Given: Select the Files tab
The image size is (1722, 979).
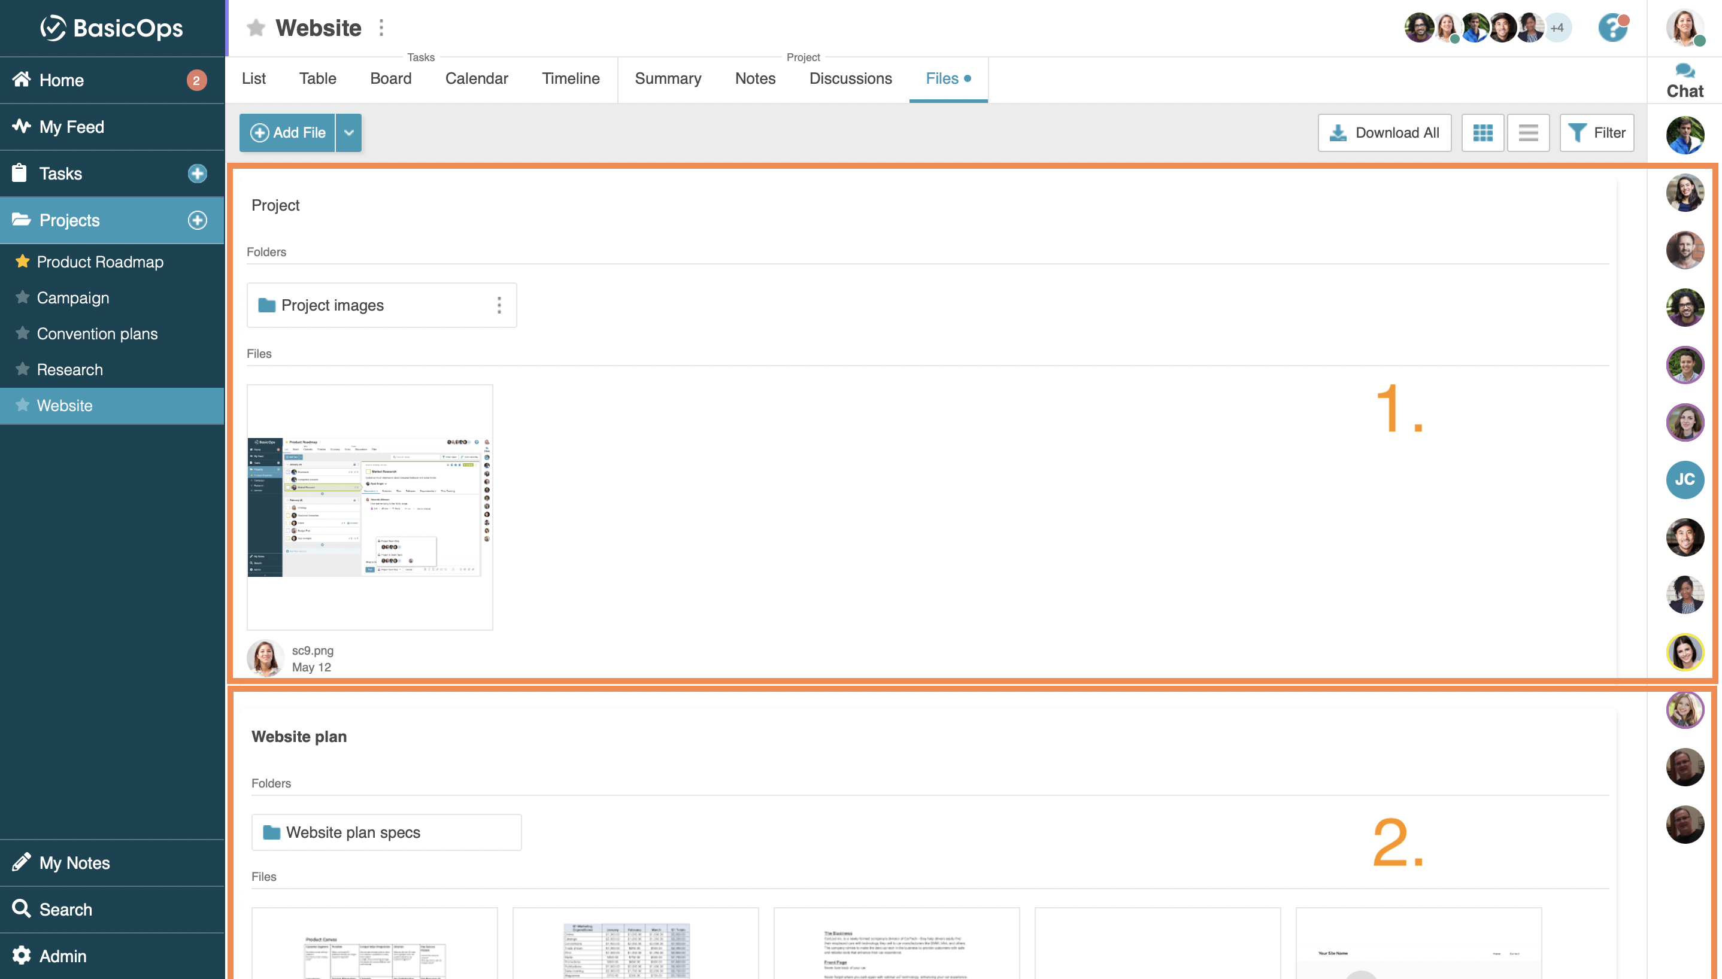Looking at the screenshot, I should coord(948,78).
